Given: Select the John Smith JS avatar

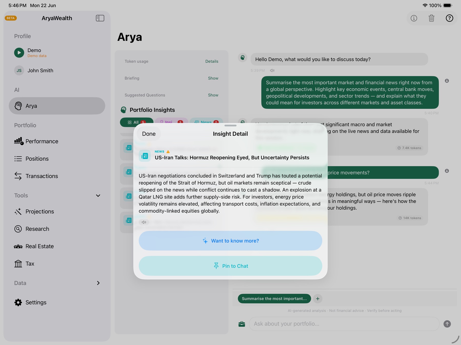Looking at the screenshot, I should (x=19, y=71).
